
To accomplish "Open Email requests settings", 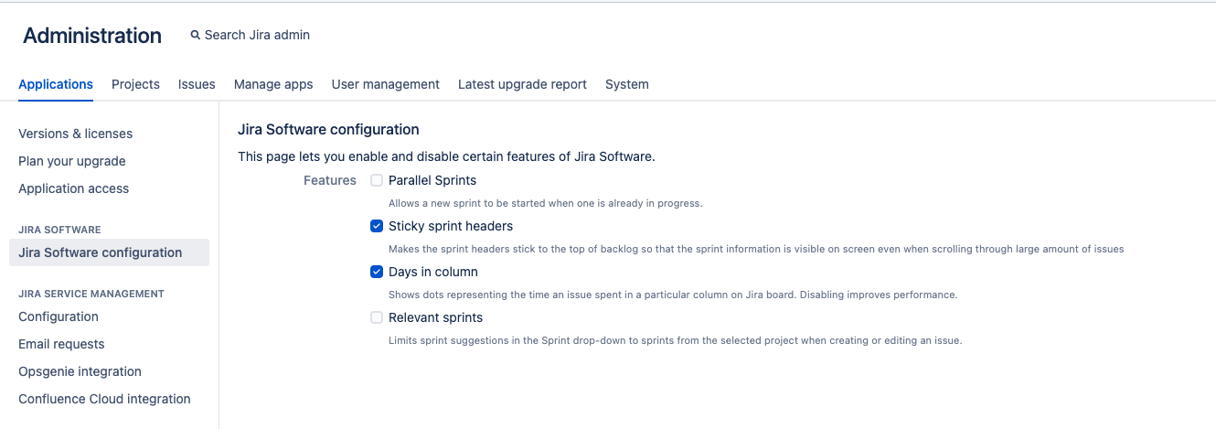I will pyautogui.click(x=61, y=344).
